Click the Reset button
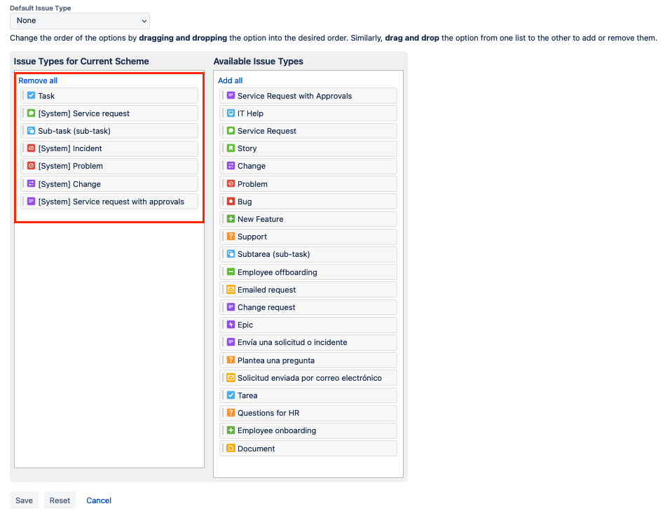665x513 pixels. coord(60,500)
